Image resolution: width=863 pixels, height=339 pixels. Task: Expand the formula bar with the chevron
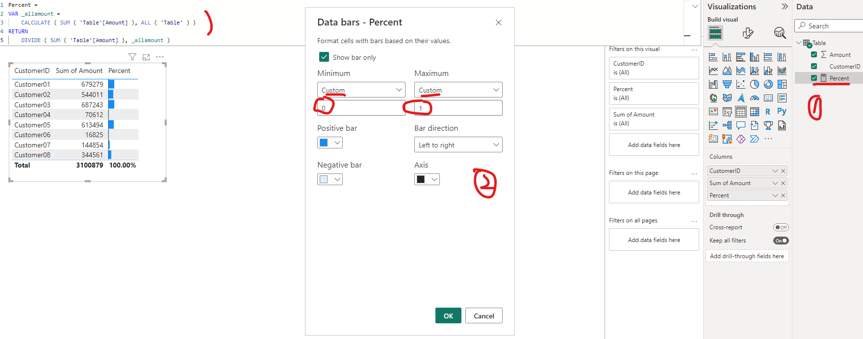(x=695, y=6)
